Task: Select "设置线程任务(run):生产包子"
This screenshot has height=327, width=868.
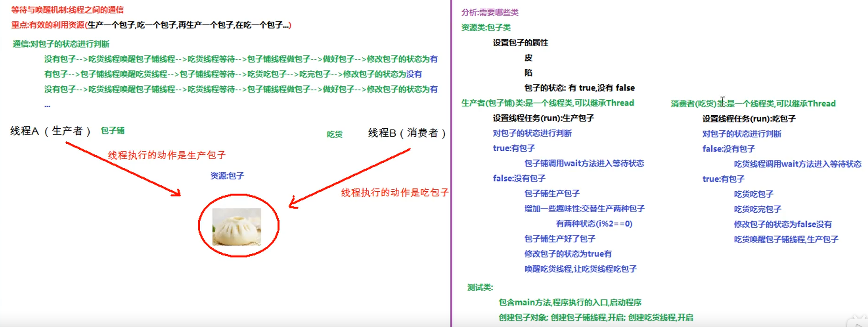Action: (x=543, y=118)
